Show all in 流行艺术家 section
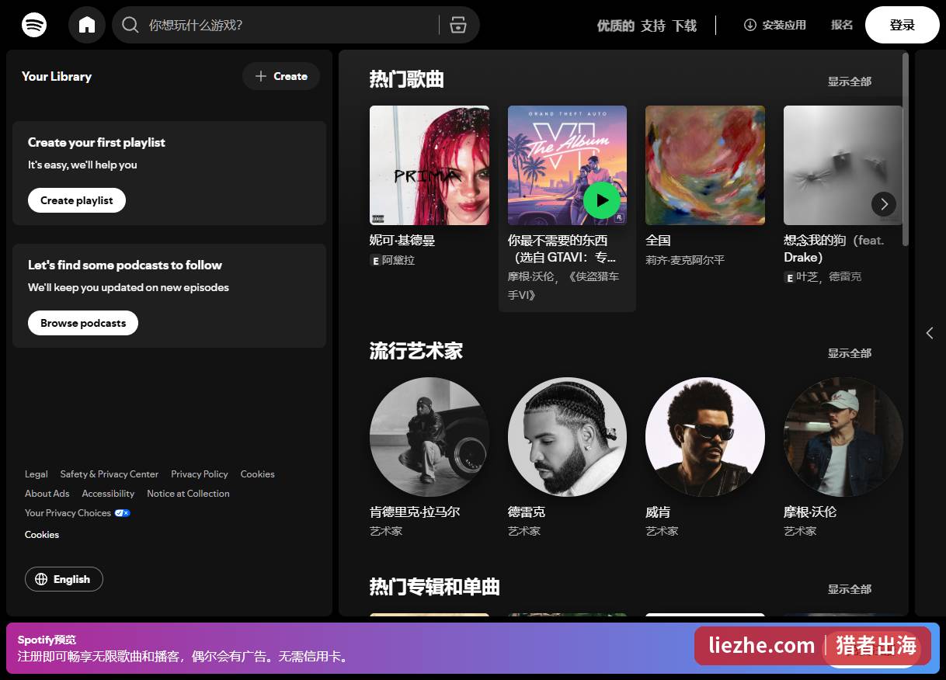 [x=849, y=353]
